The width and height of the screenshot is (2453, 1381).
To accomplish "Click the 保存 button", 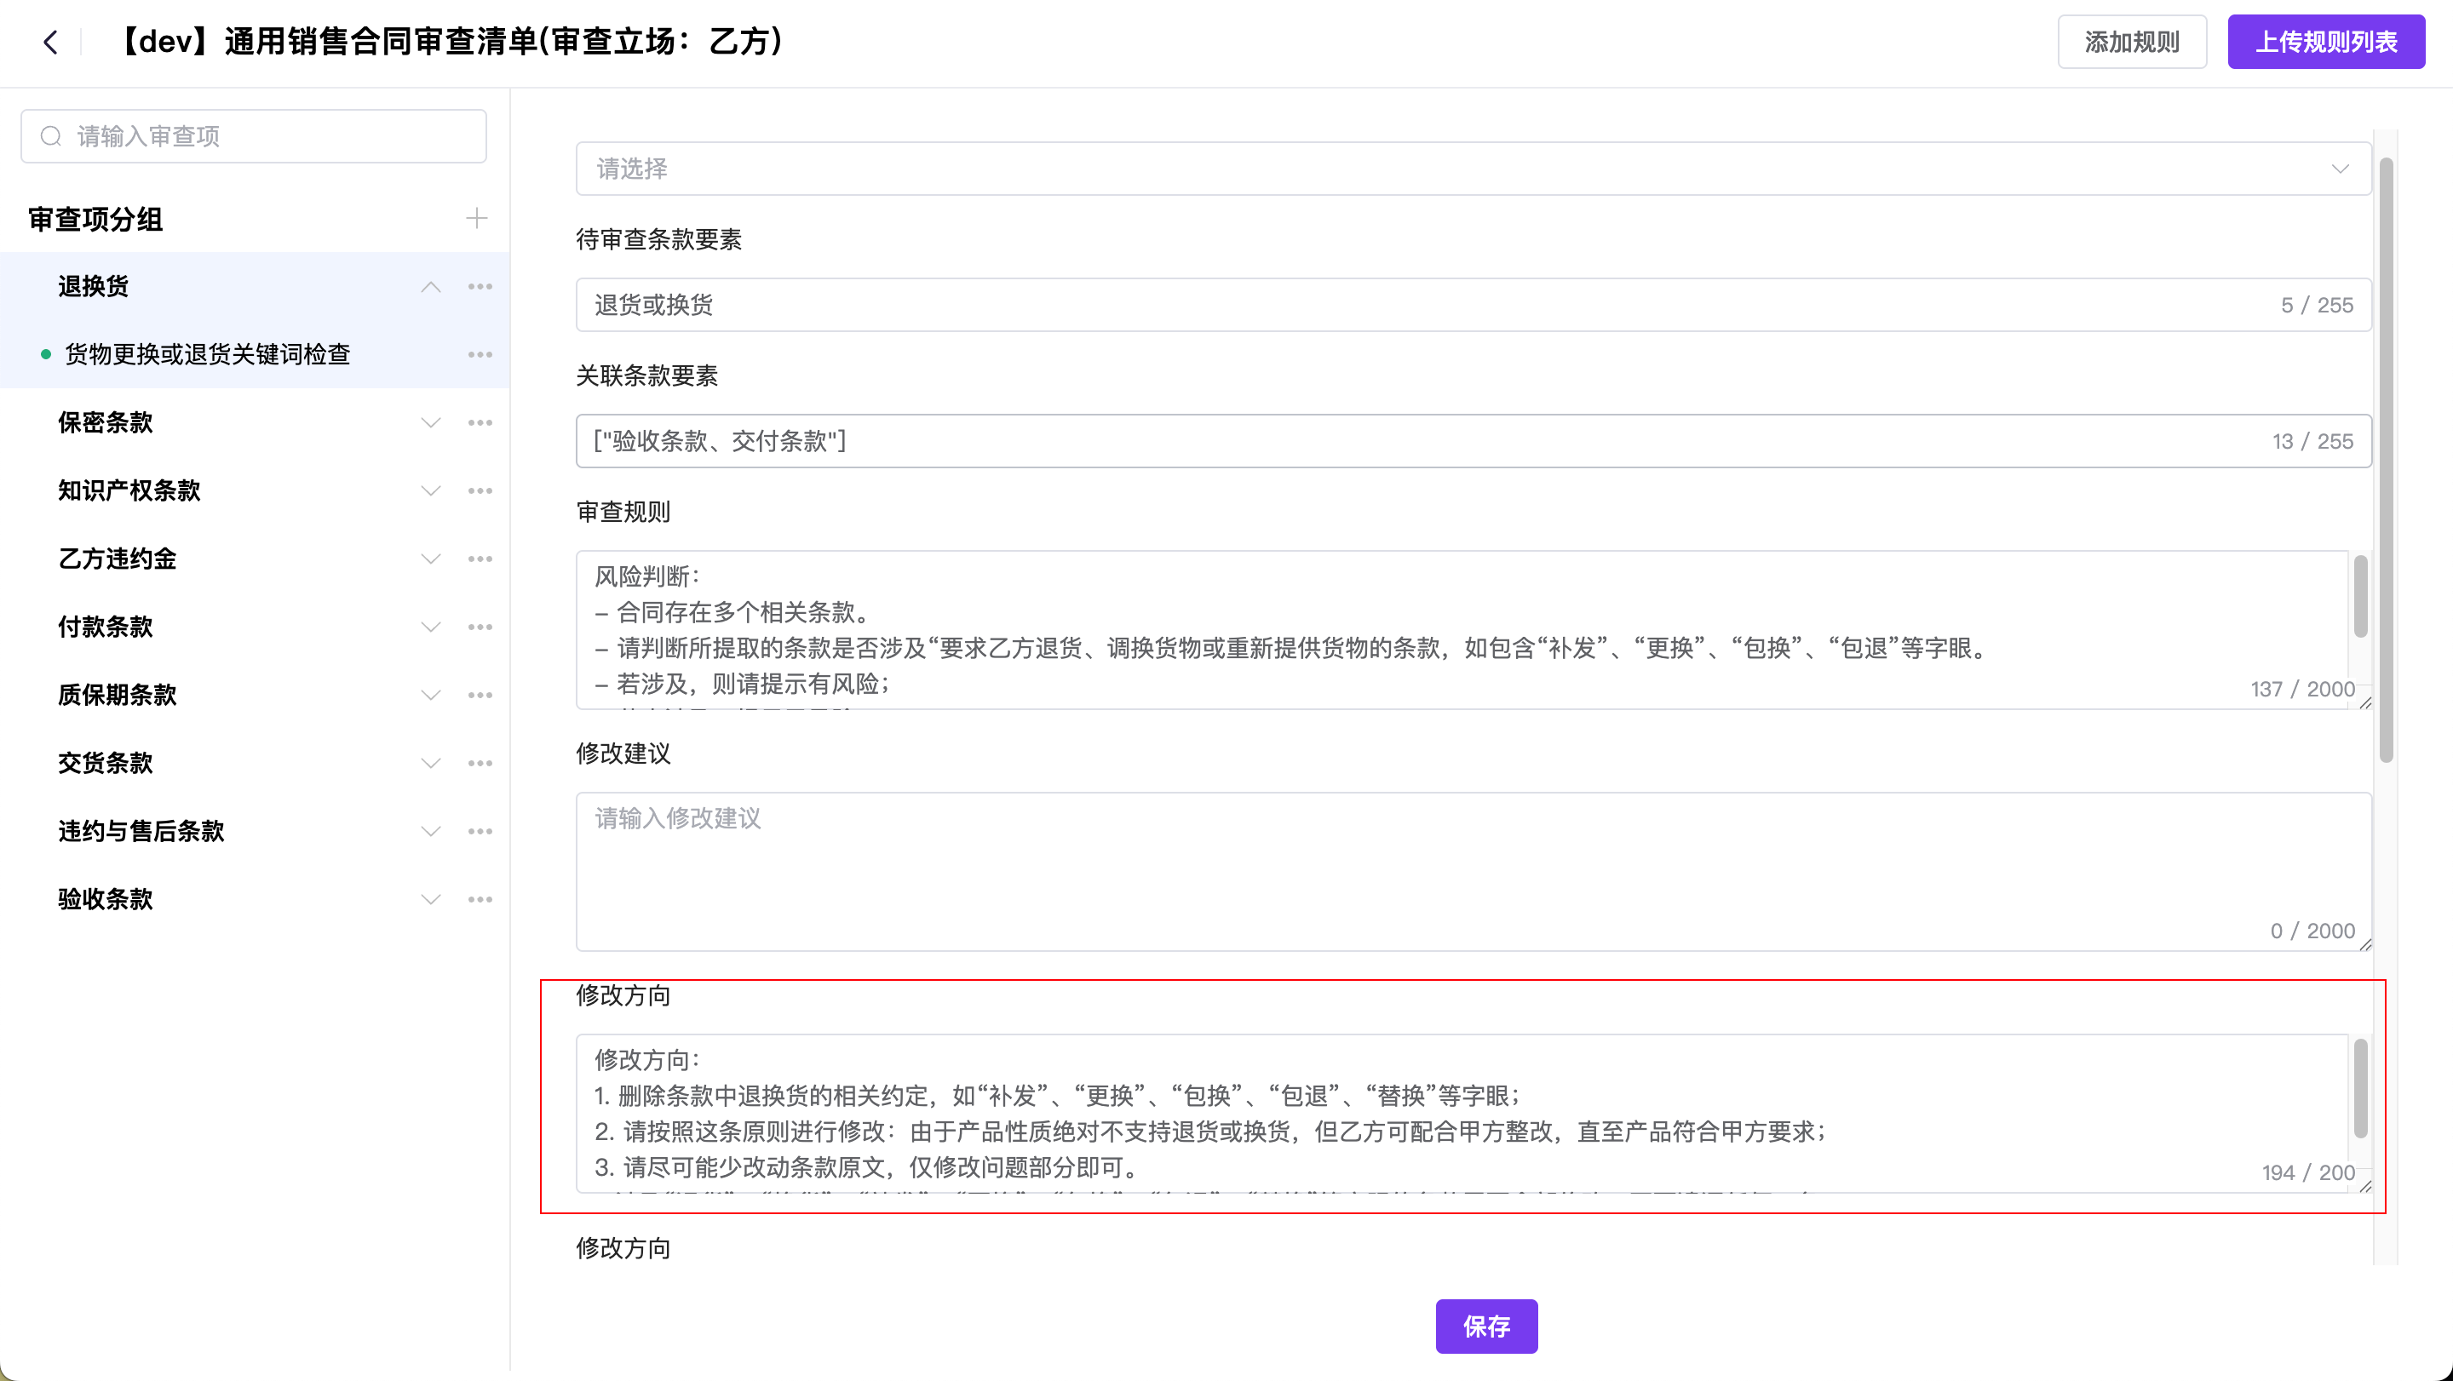I will 1485,1326.
